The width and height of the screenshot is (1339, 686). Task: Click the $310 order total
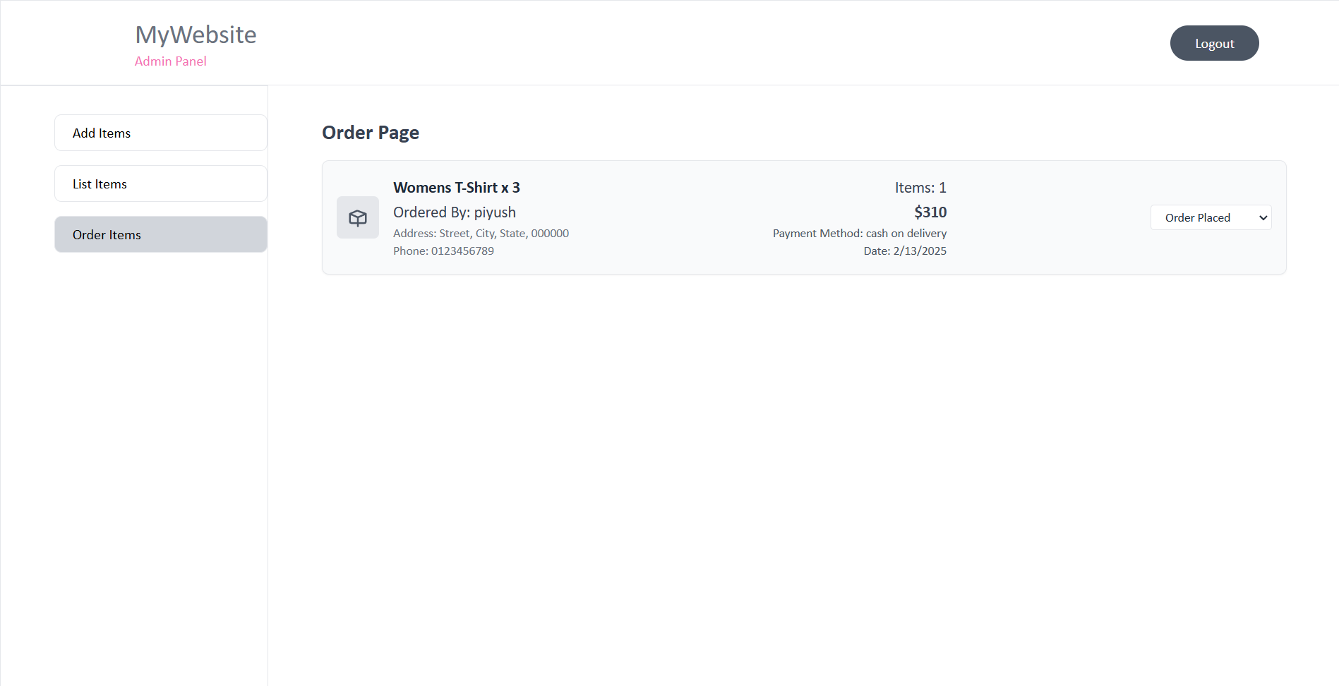click(930, 212)
